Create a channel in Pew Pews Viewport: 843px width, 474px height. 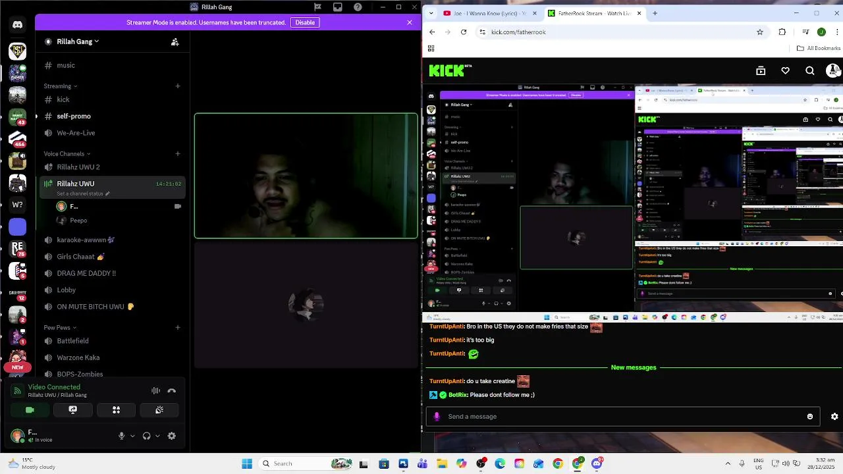(x=178, y=328)
